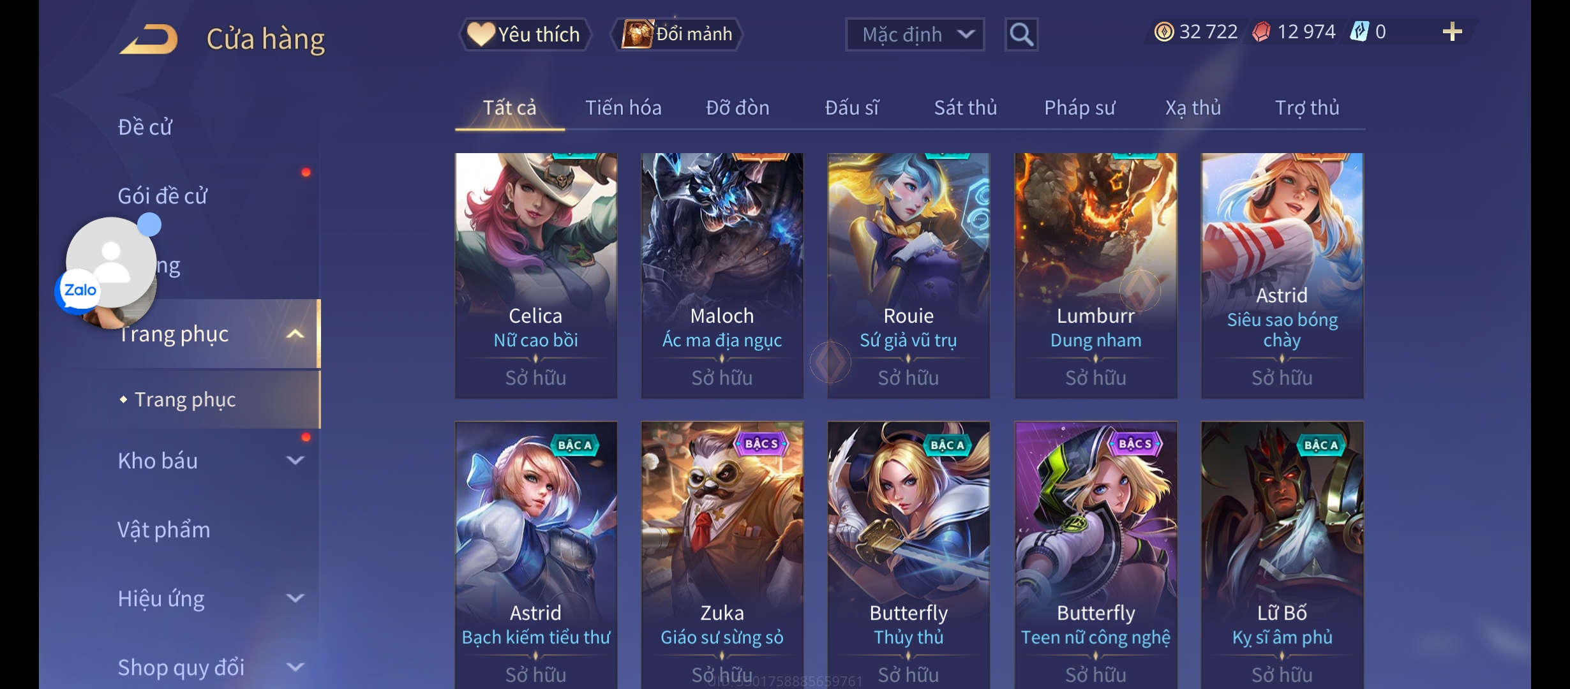Tap the blue voucher currency icon
Image resolution: width=1570 pixels, height=689 pixels.
tap(1359, 32)
